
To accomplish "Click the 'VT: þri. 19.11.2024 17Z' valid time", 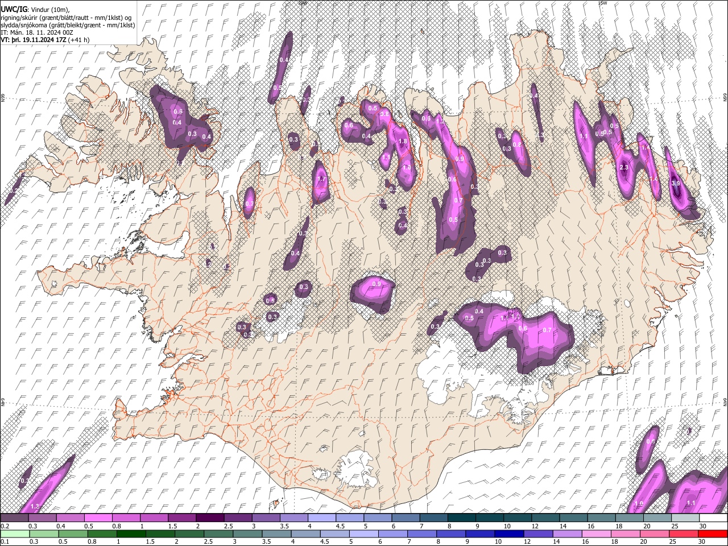I will pyautogui.click(x=33, y=40).
